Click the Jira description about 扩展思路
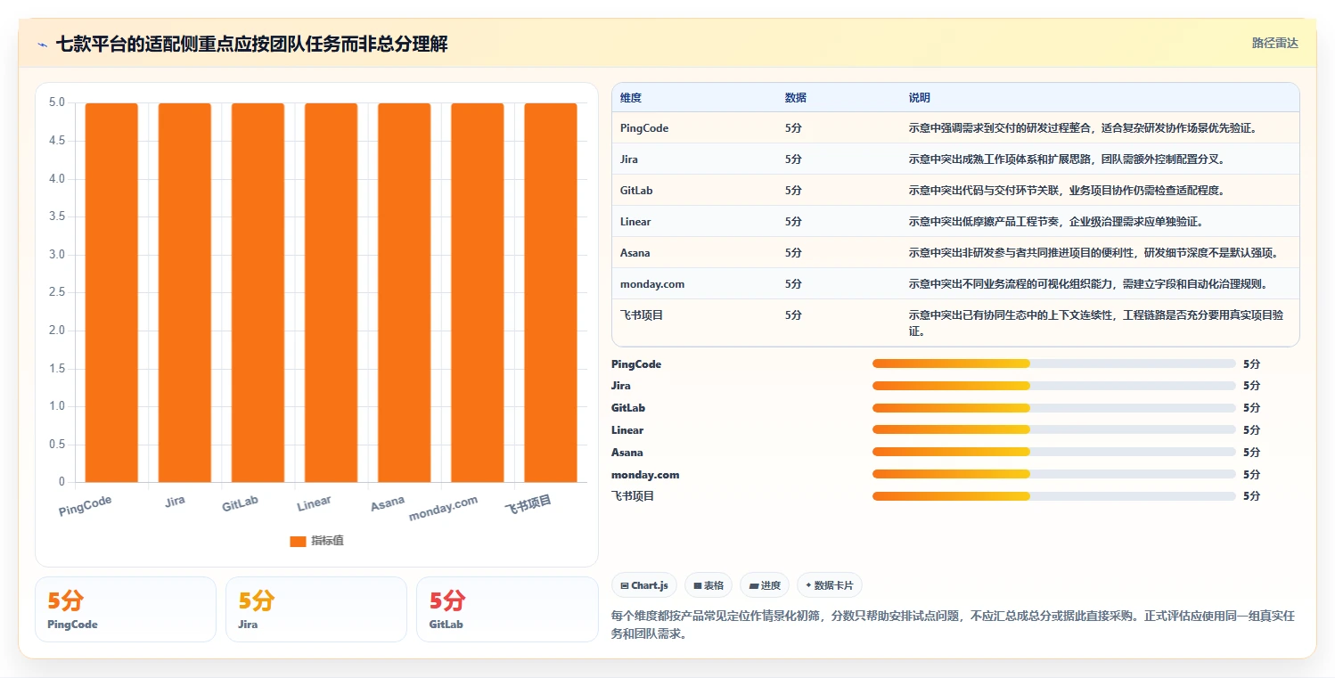 [x=1067, y=159]
